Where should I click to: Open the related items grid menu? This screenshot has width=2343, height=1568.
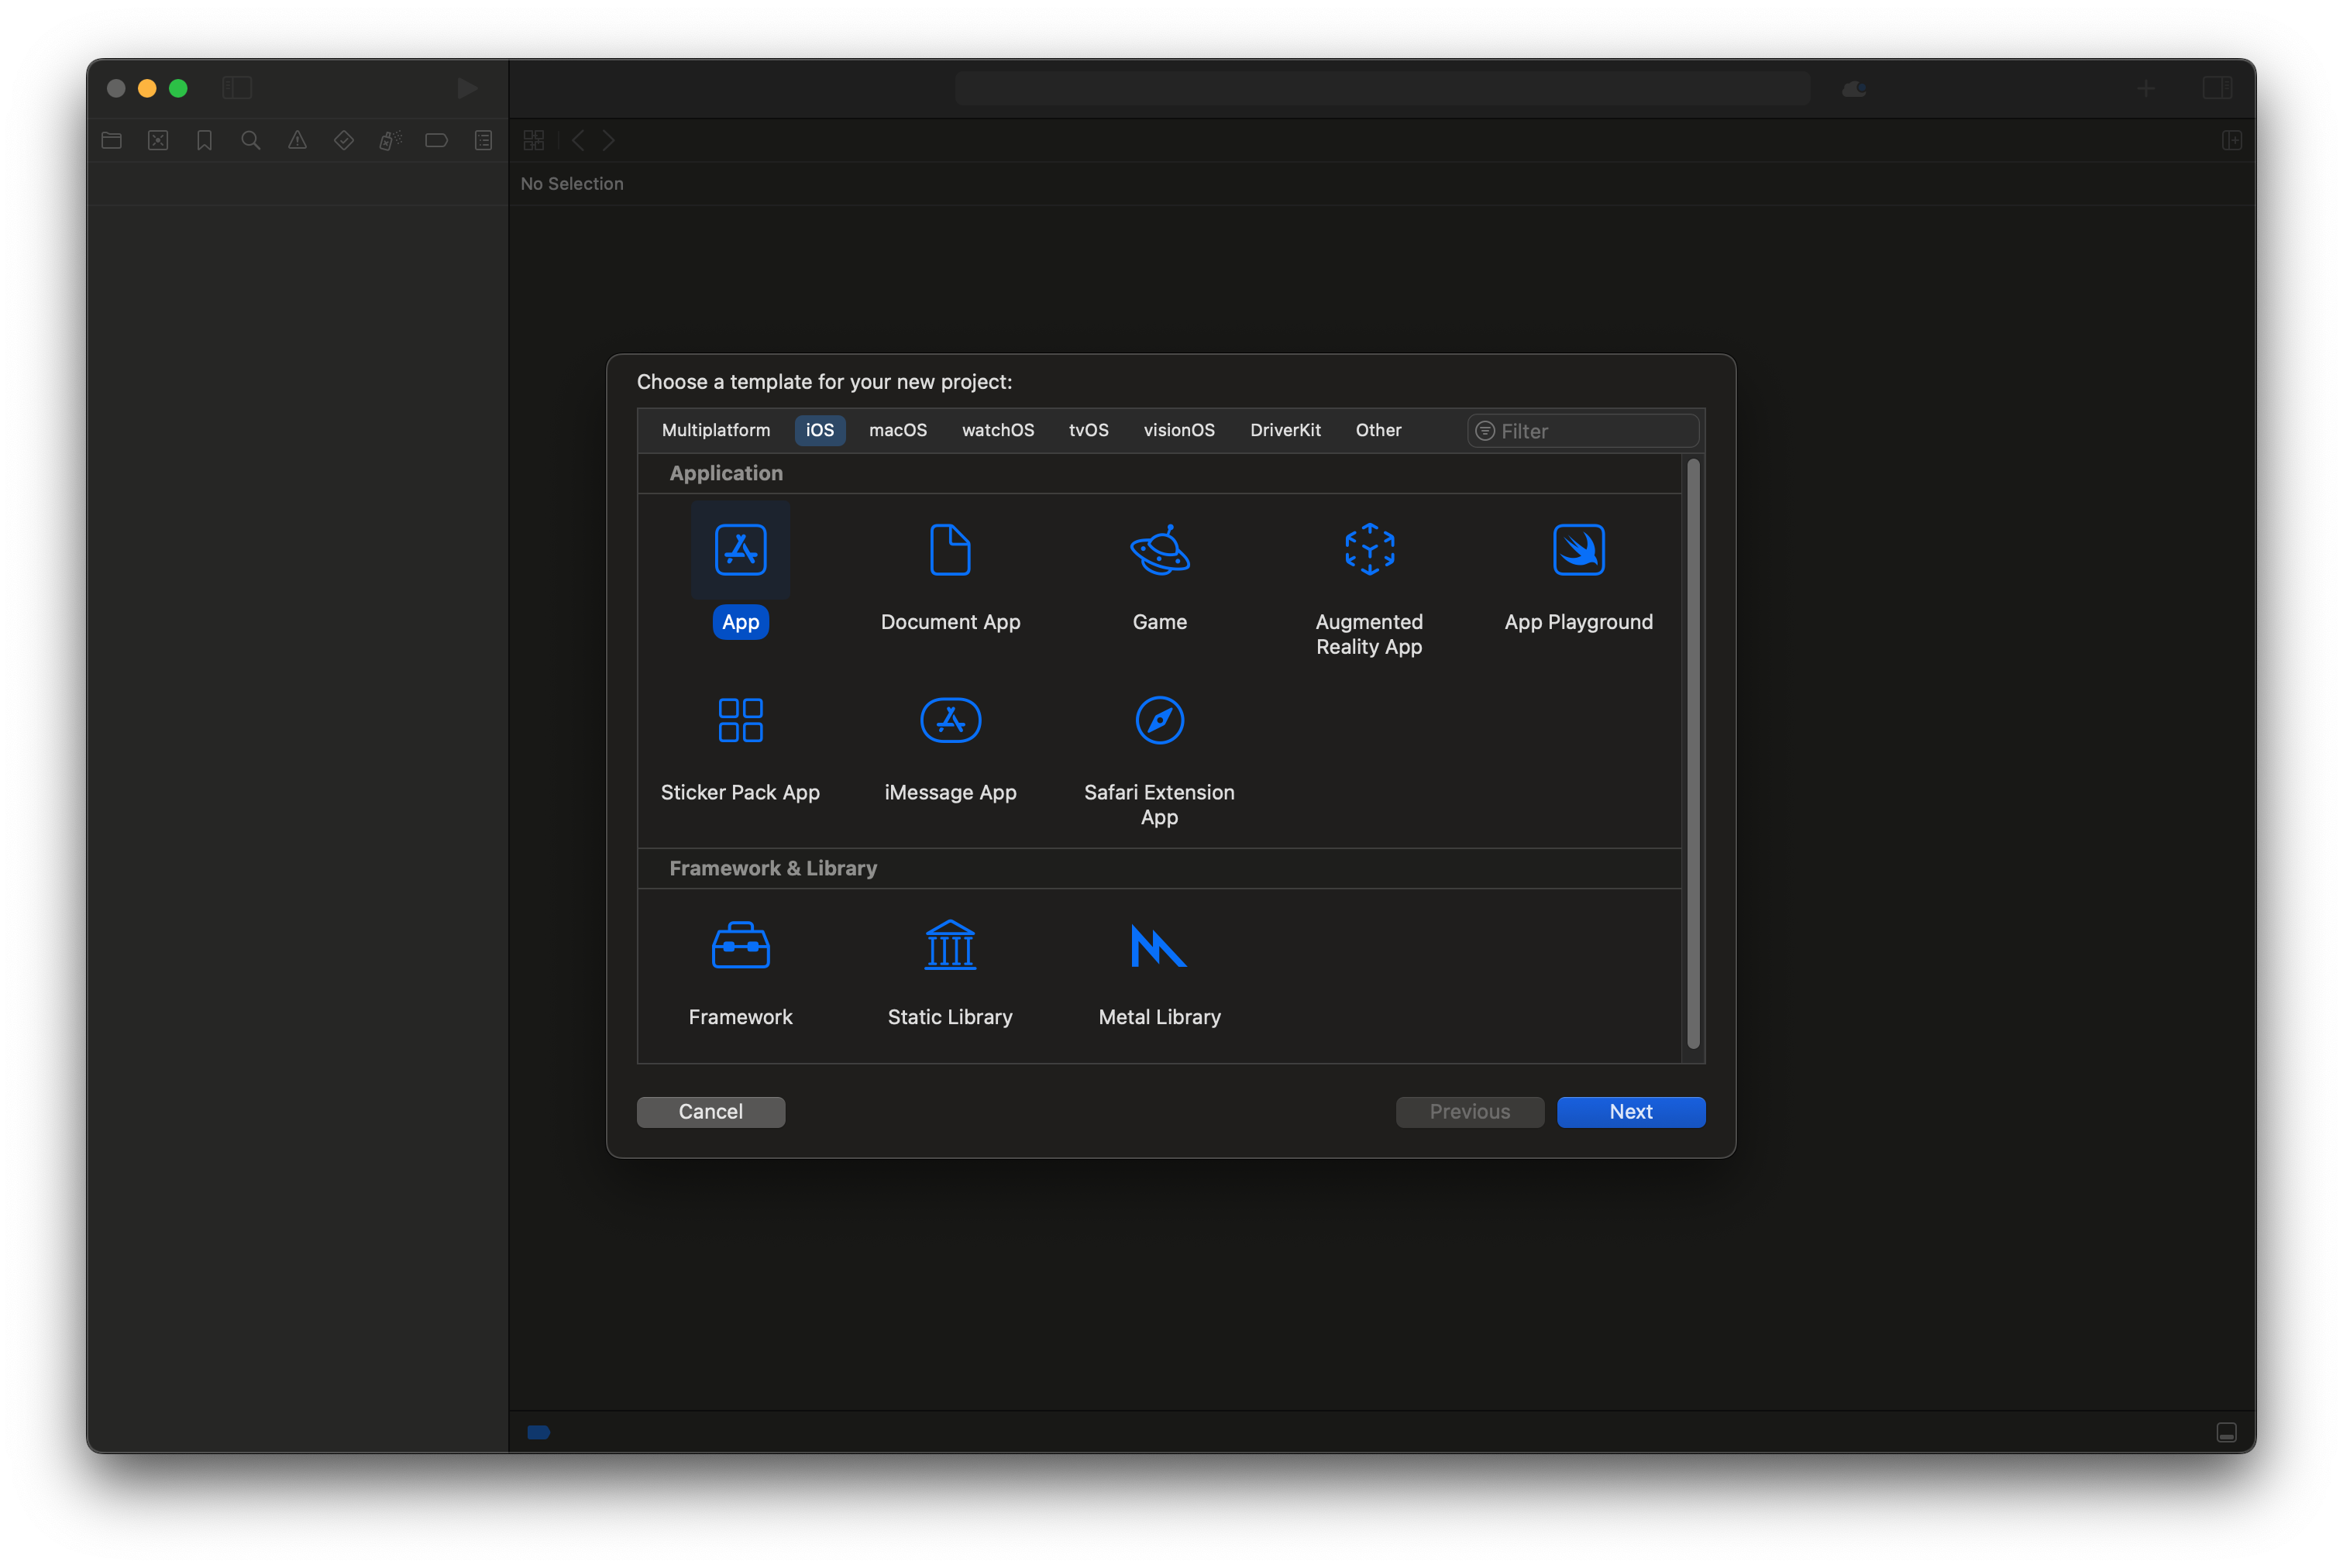coord(534,141)
